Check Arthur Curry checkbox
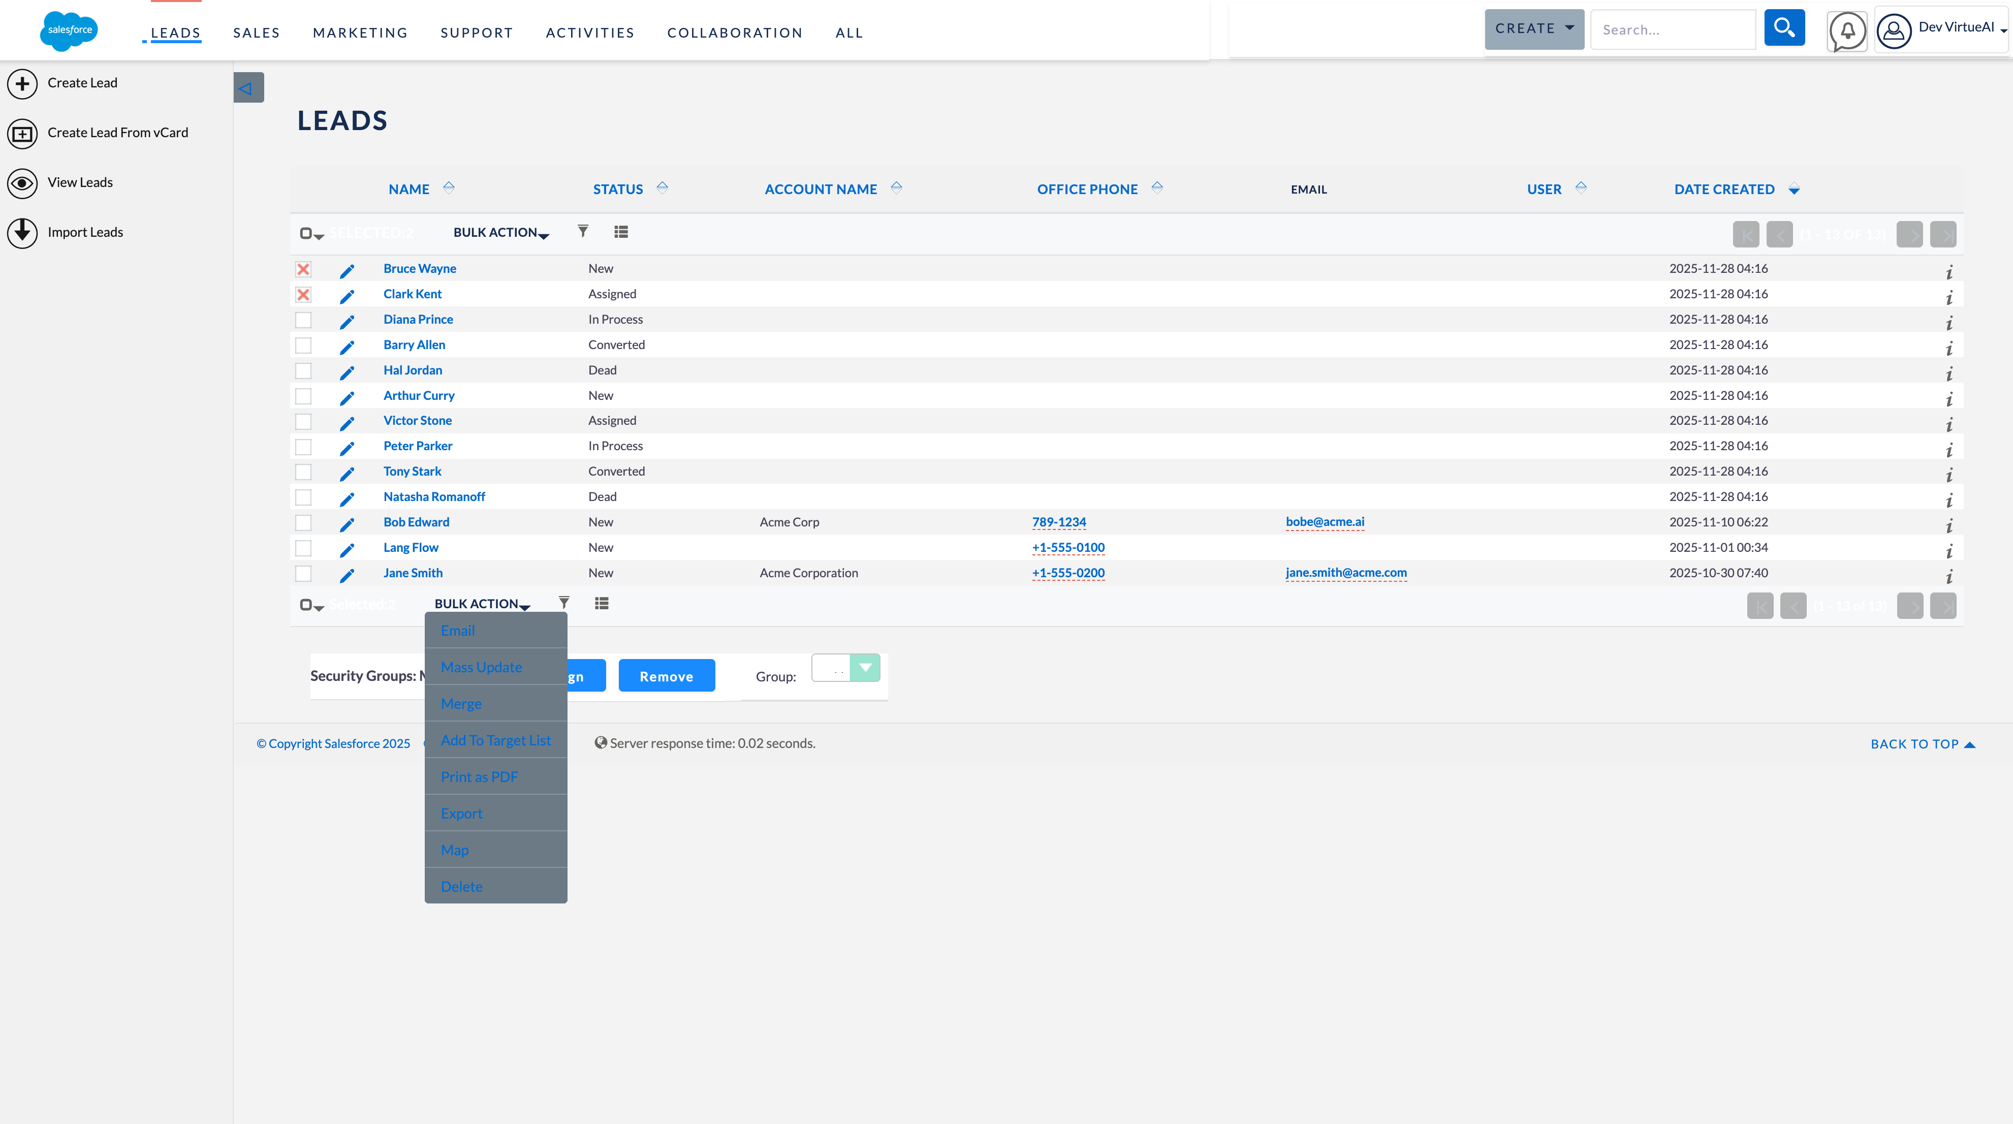 tap(303, 396)
